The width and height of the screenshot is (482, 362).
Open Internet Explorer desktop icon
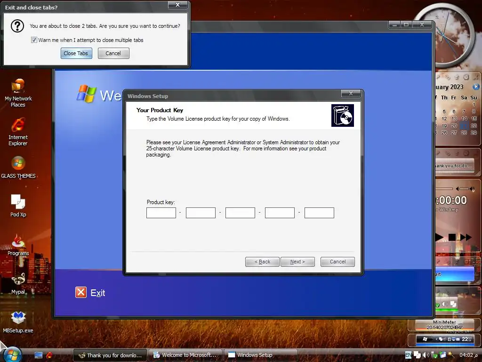click(18, 132)
